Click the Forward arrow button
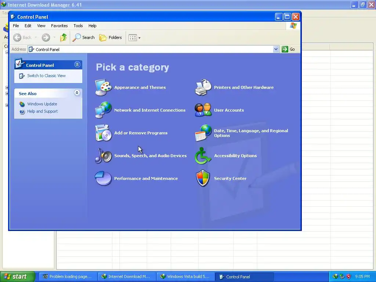Image resolution: width=376 pixels, height=282 pixels. coord(46,37)
